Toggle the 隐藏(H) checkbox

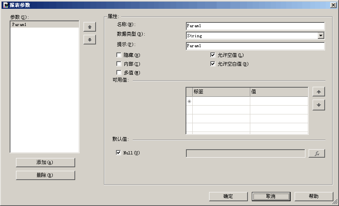click(x=119, y=55)
